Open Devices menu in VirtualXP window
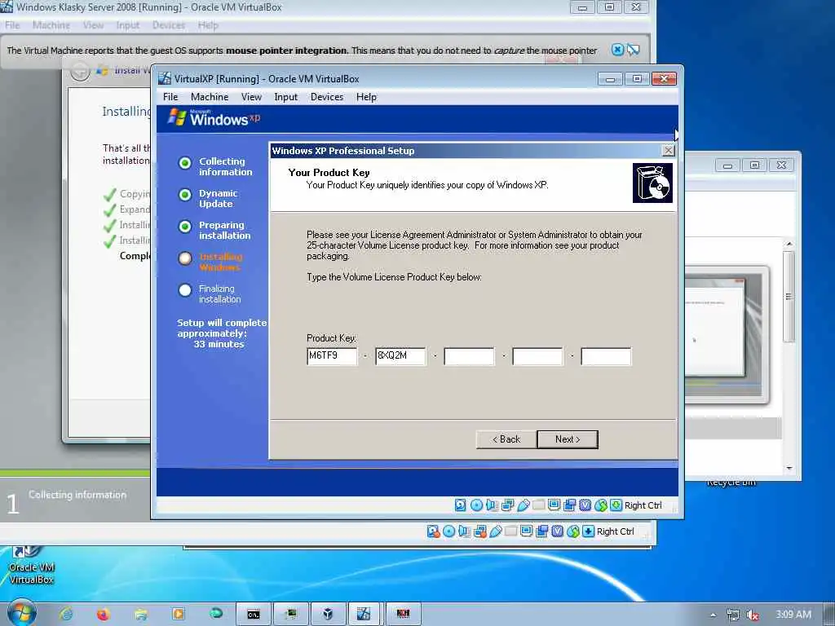The image size is (835, 626). click(x=327, y=97)
